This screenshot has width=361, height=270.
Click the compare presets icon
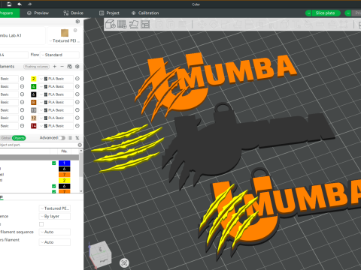pos(77,138)
